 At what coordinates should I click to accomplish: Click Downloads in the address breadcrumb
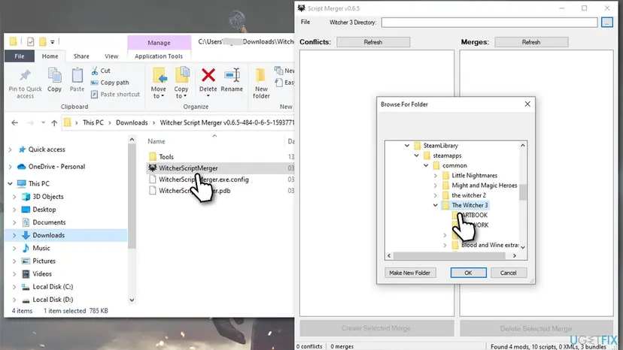click(x=132, y=122)
